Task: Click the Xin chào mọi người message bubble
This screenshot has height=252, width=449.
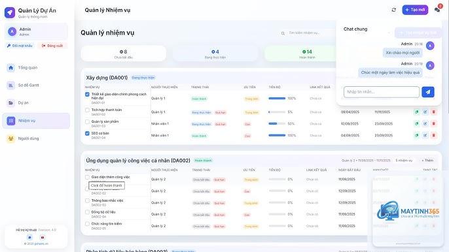Action: pos(403,53)
